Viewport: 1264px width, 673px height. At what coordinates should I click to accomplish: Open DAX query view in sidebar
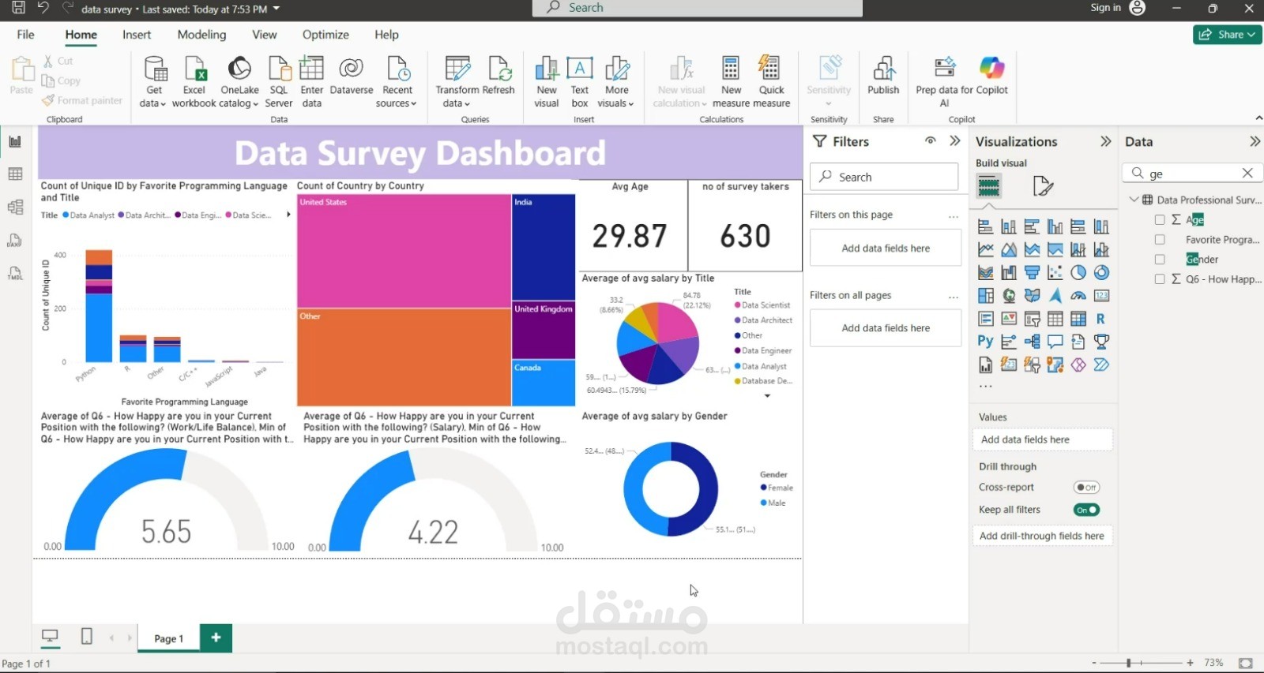[15, 240]
